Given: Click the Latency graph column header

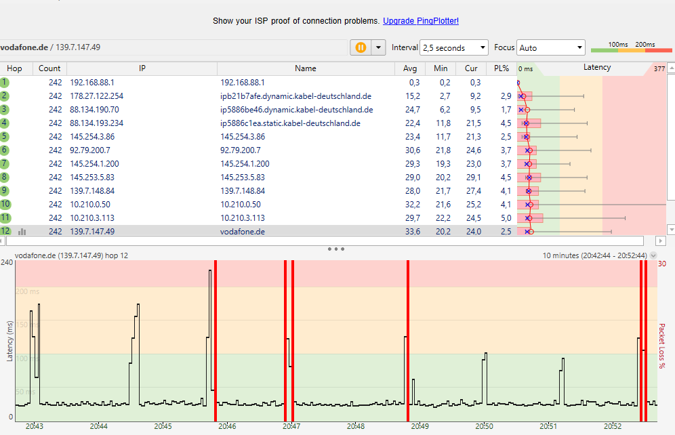Looking at the screenshot, I should coord(596,68).
